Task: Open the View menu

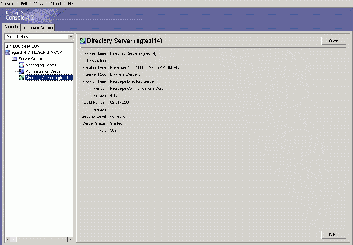Action: [x=38, y=4]
